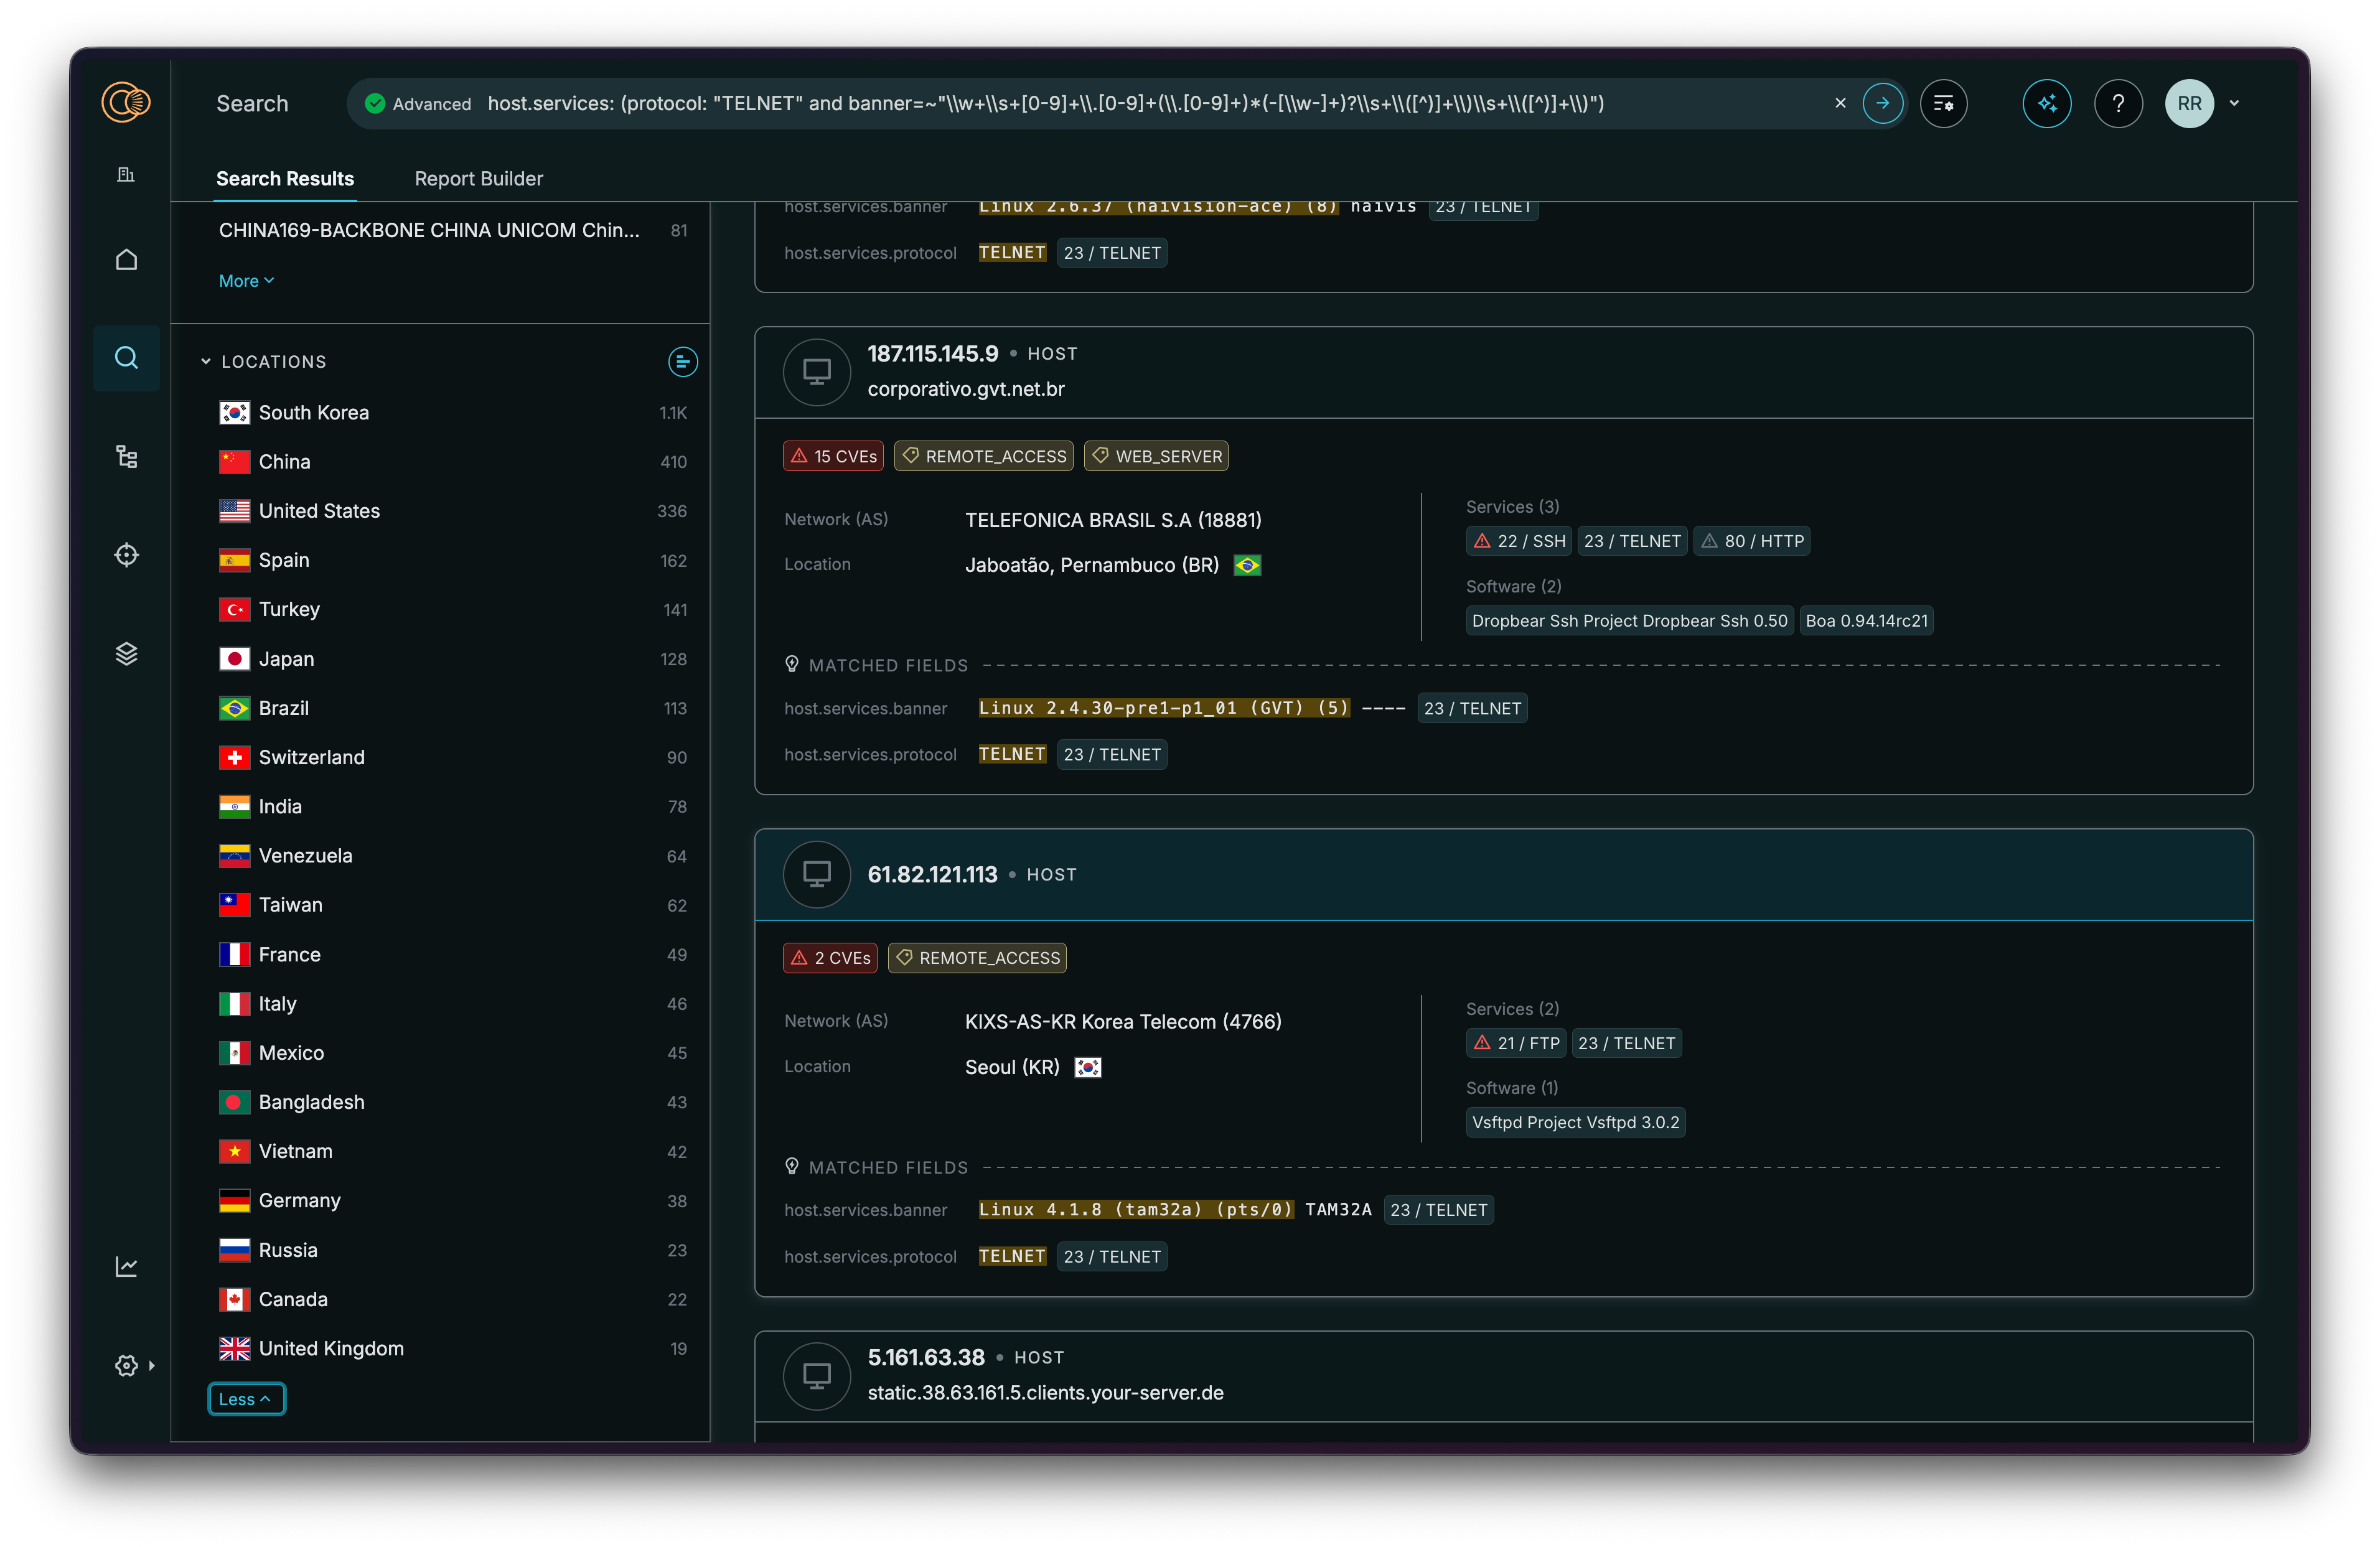Open host 187.115.145.9 link

tap(932, 354)
